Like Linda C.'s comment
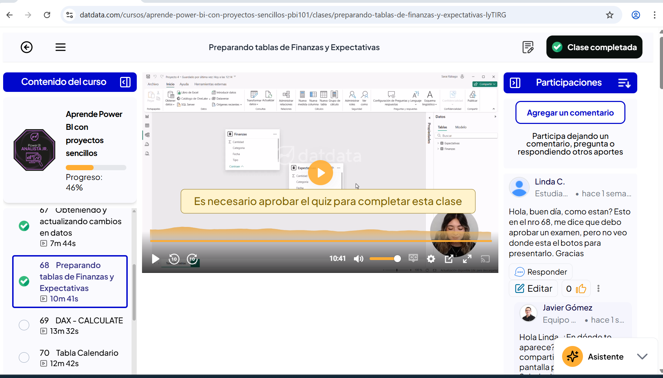 [x=581, y=289]
